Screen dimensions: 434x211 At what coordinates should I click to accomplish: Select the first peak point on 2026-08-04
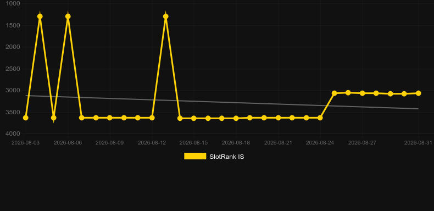pos(40,16)
